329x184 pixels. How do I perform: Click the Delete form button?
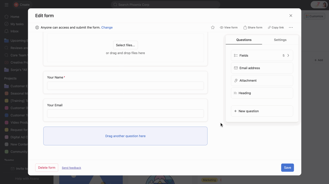pyautogui.click(x=47, y=168)
